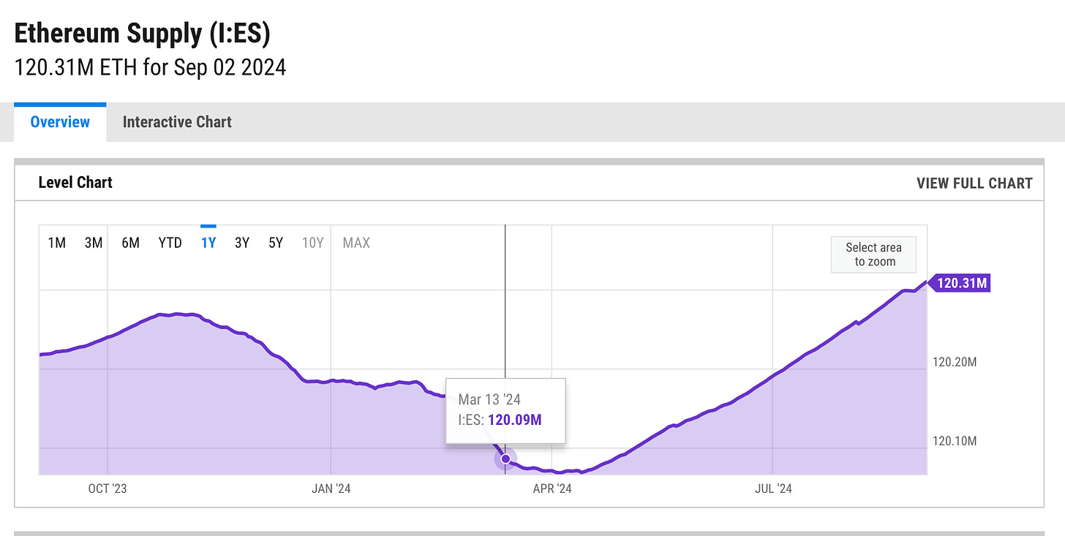Click the VIEW FULL CHART link
The image size is (1065, 536).
974,183
